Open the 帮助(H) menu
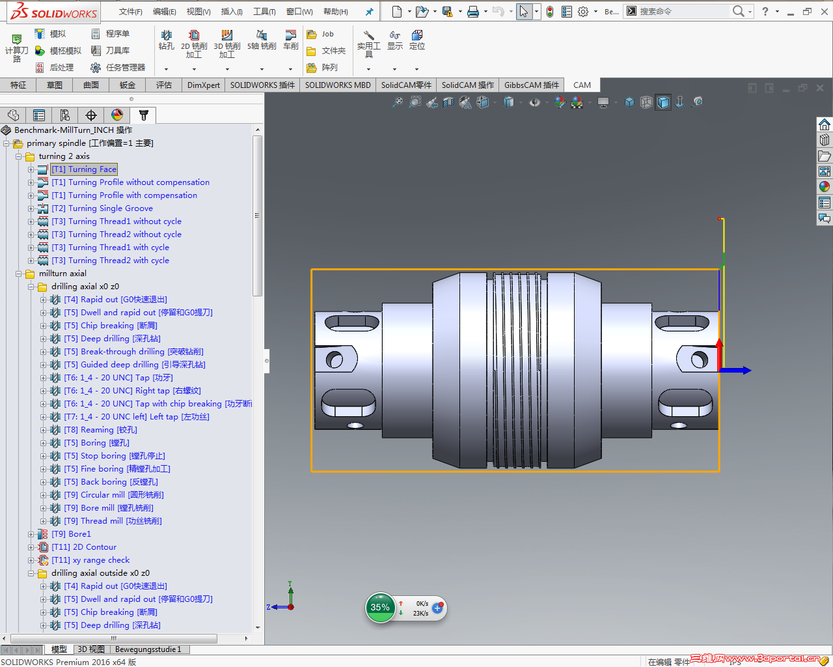The image size is (833, 667). 336,12
